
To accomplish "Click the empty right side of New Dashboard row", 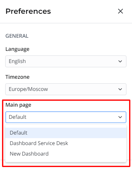I will [88, 154].
